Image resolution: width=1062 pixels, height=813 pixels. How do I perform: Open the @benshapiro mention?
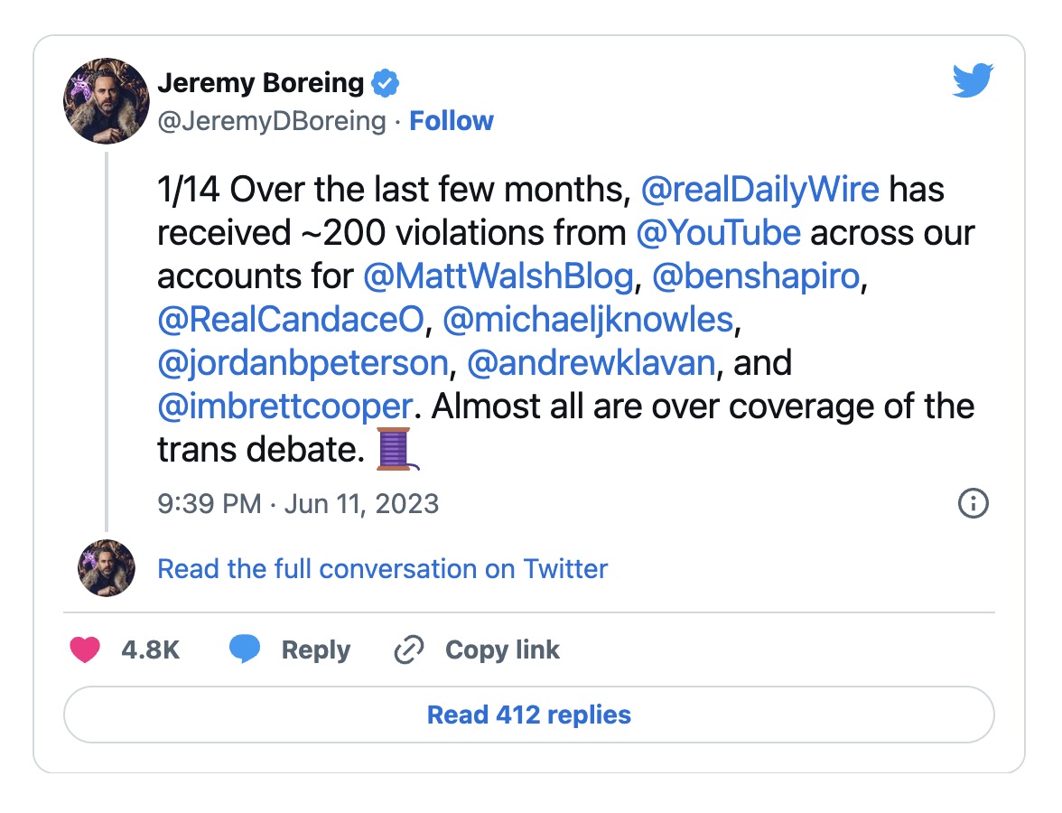coord(756,276)
